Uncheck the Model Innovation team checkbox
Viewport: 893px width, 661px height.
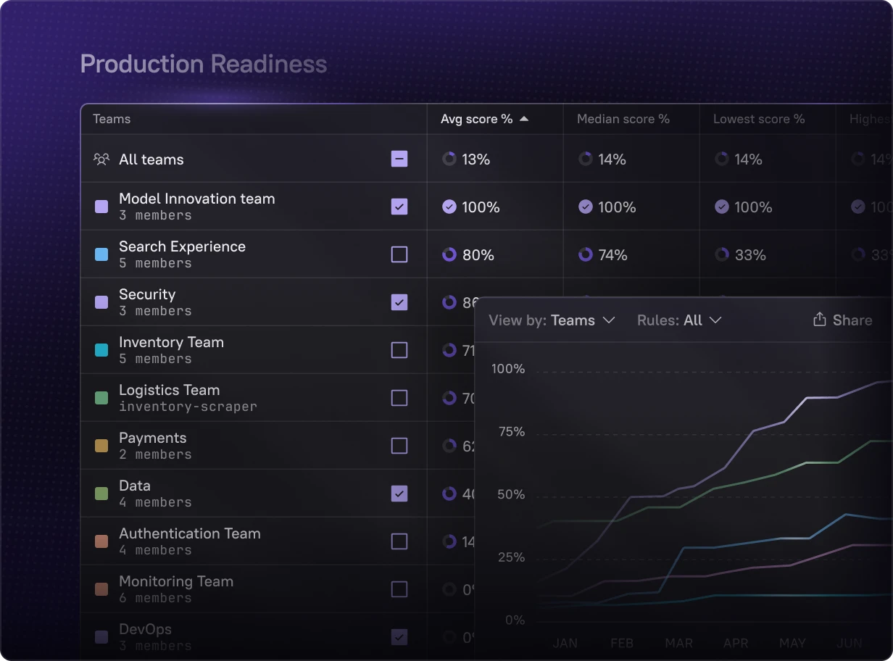coord(399,207)
